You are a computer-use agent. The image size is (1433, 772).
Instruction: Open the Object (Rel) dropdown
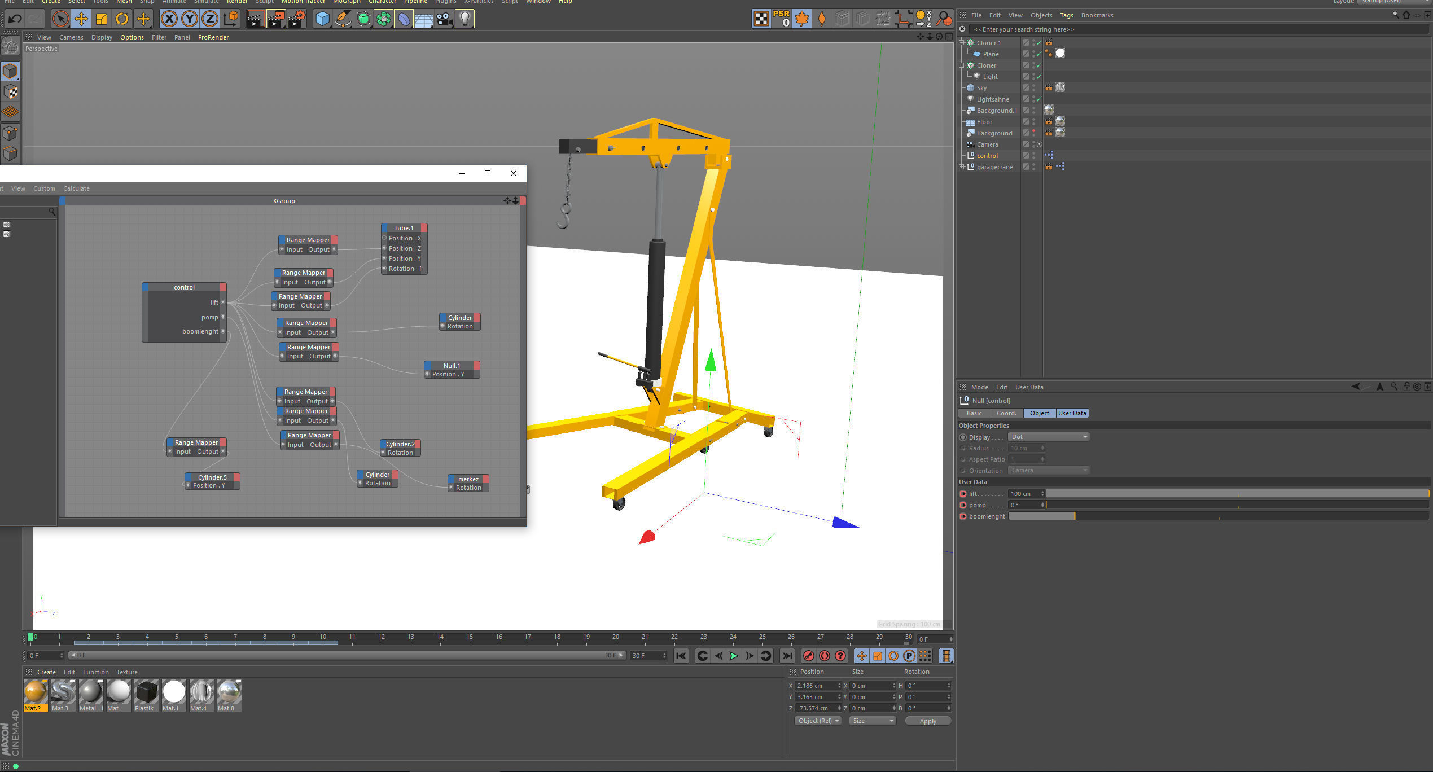point(818,721)
